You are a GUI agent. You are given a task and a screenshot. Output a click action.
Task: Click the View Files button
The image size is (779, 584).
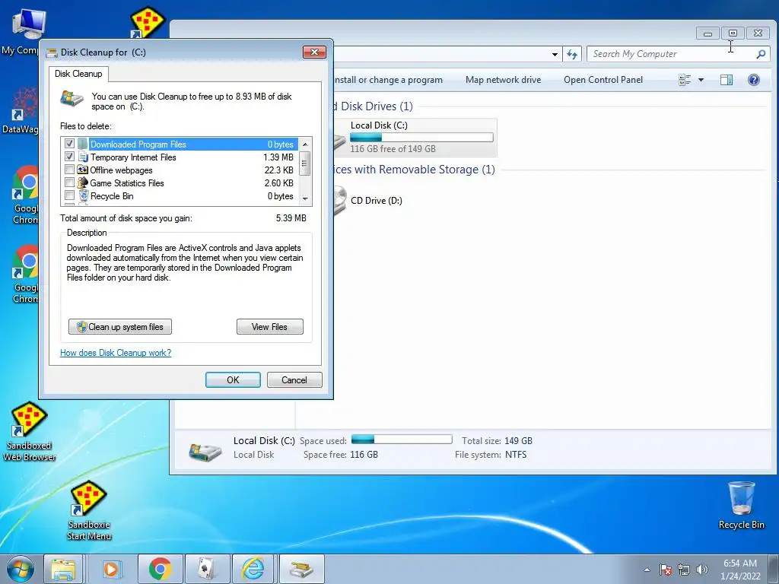pos(270,327)
